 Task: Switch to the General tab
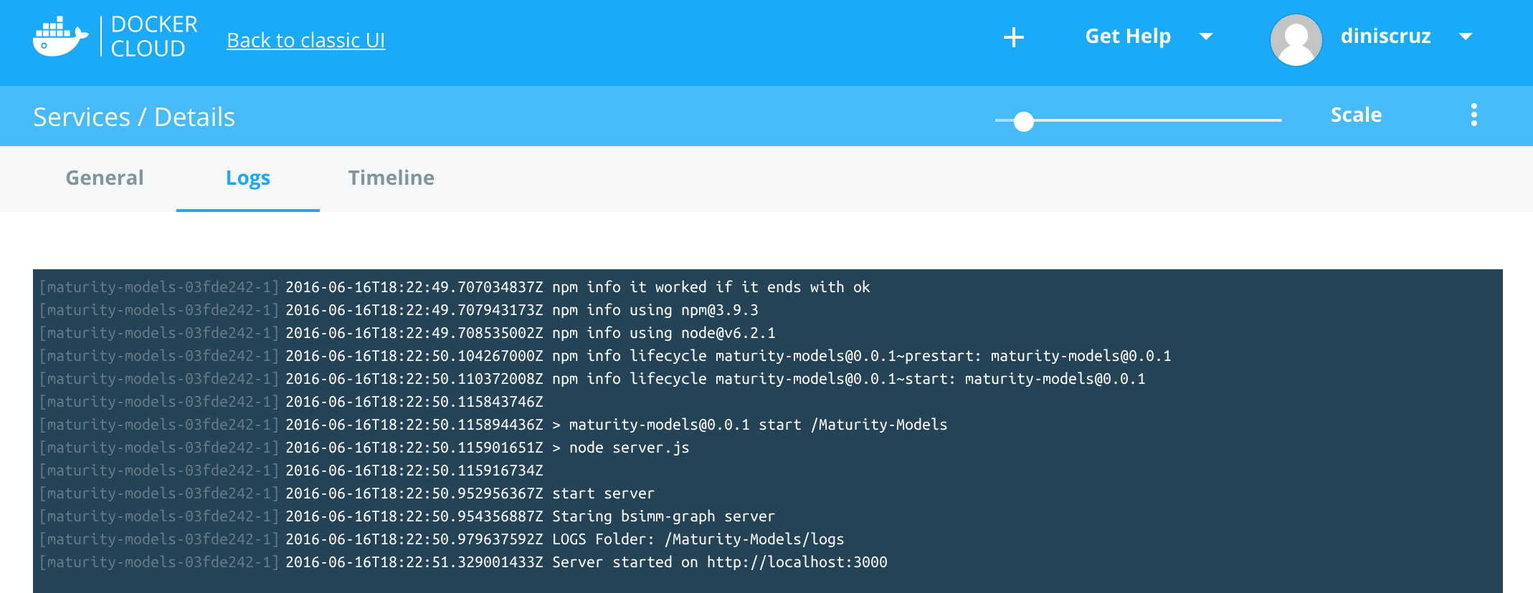click(105, 178)
